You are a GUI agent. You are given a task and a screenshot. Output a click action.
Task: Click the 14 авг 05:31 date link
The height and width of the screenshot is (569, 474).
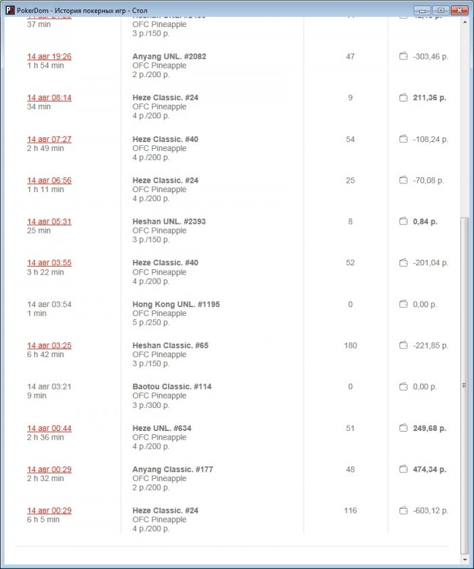[49, 222]
